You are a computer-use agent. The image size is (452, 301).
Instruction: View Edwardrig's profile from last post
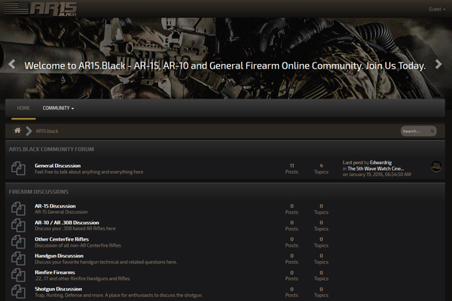(380, 163)
